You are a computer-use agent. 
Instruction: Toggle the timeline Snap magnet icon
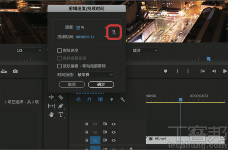[89, 99]
